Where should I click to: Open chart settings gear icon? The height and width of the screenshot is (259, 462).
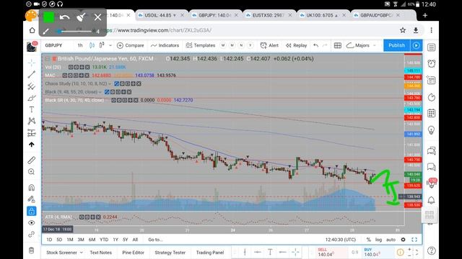click(403, 240)
